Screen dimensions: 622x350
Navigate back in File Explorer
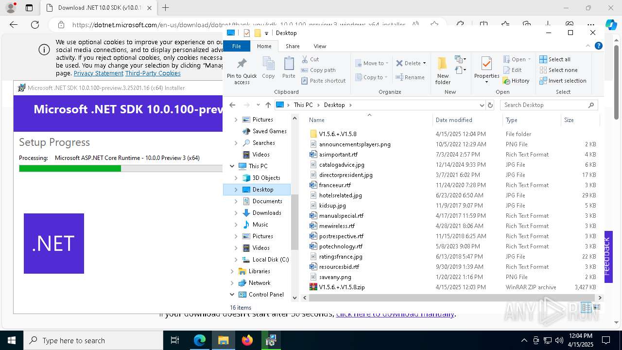(232, 105)
